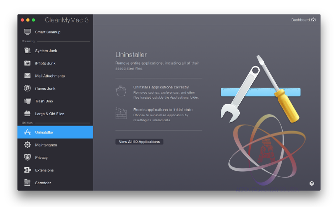Select the Uninstaller label in sidebar

[x=44, y=133]
